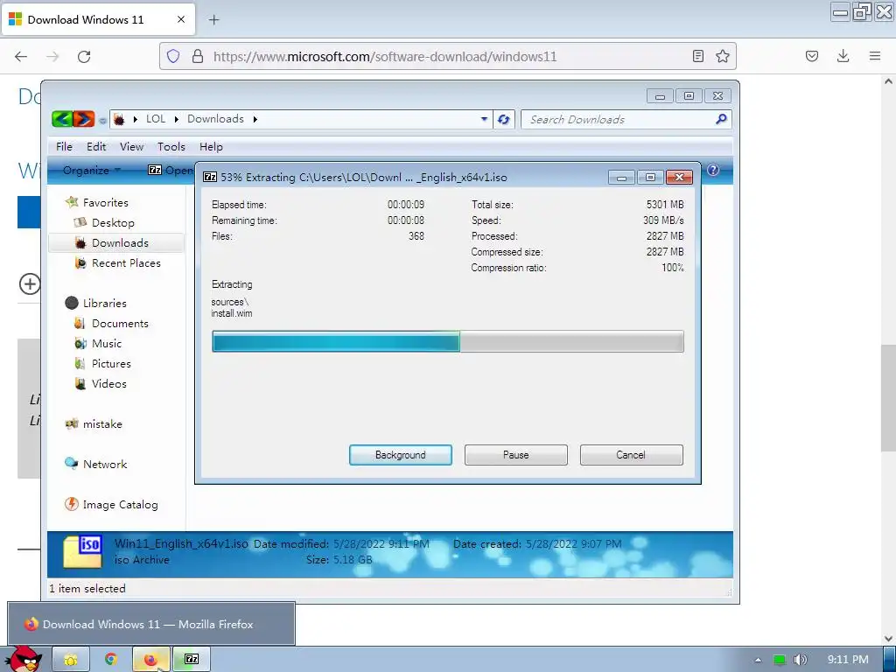The width and height of the screenshot is (896, 672).
Task: Click the Image Catalog icon
Action: pos(72,504)
